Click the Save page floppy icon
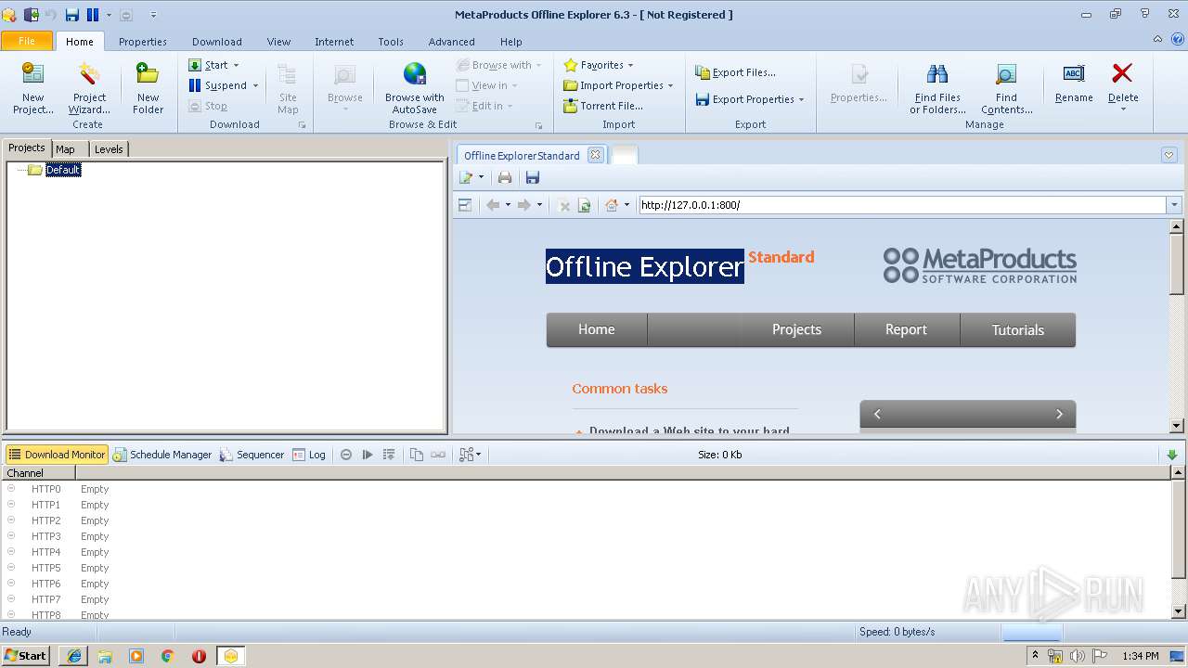This screenshot has width=1188, height=668. (x=533, y=177)
